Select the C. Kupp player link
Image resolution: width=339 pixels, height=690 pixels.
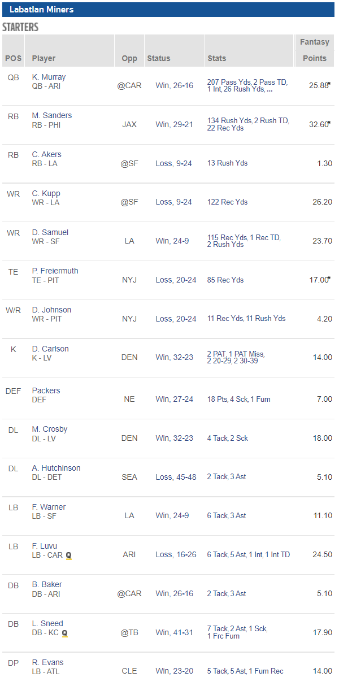coord(46,193)
